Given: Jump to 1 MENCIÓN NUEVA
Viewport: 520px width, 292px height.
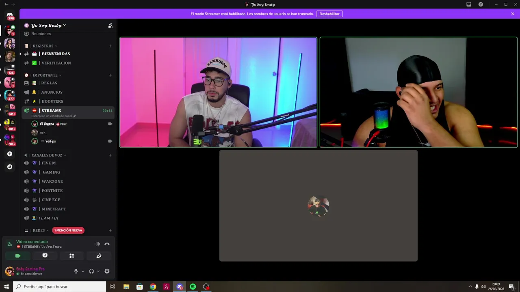Looking at the screenshot, I should (x=68, y=230).
